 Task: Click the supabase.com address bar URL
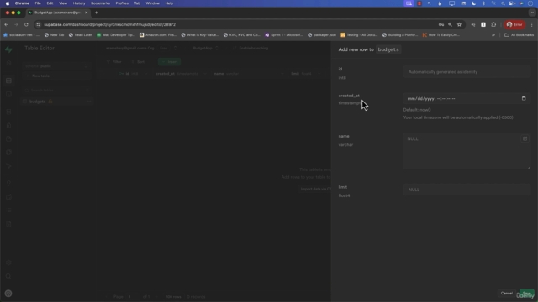(110, 24)
